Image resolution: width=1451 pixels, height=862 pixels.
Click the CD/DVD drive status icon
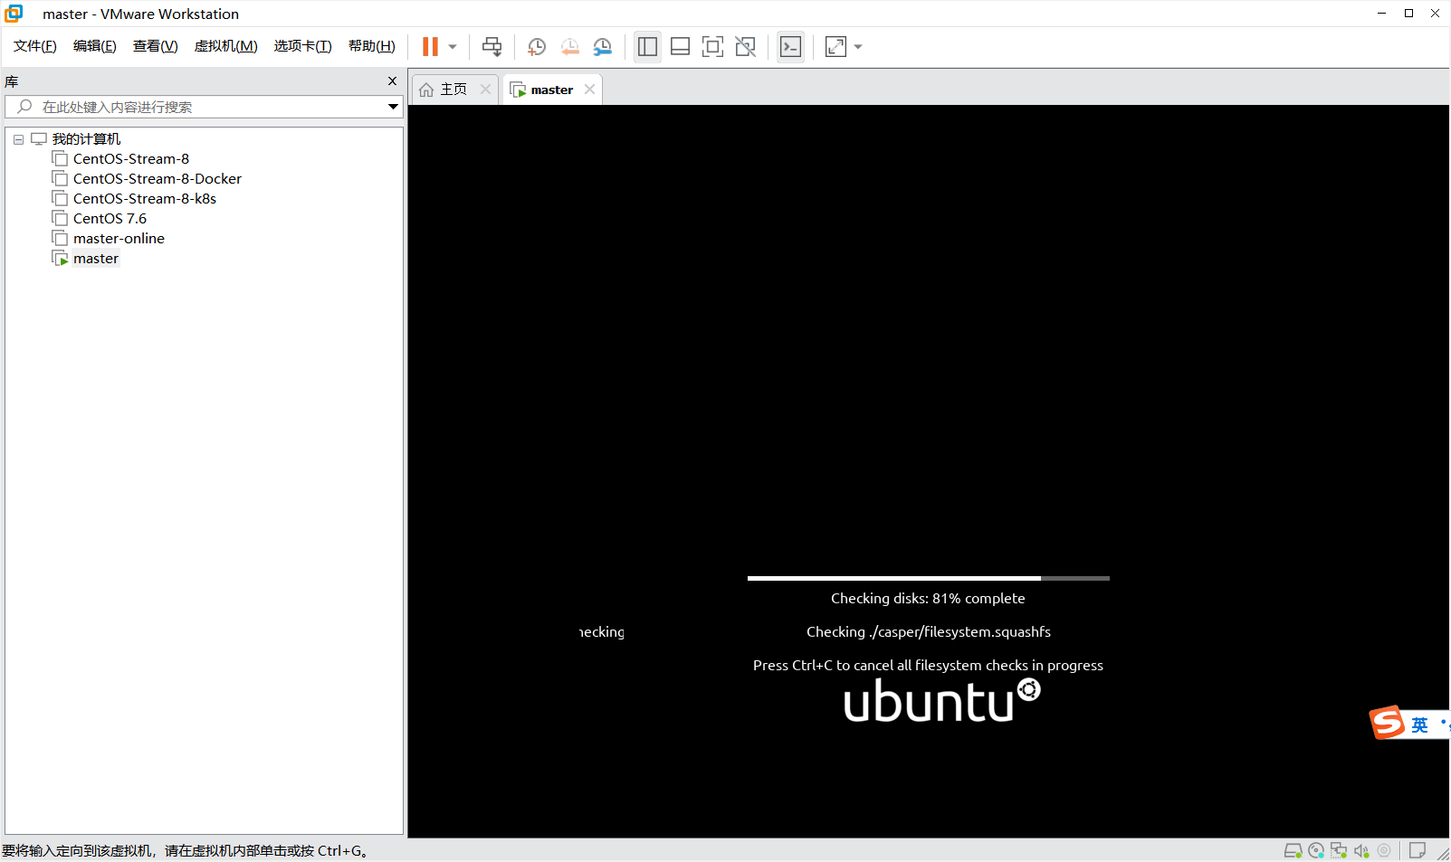click(x=1316, y=850)
